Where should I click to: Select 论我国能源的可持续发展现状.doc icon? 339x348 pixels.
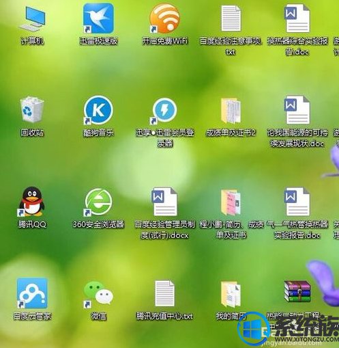coord(297,110)
